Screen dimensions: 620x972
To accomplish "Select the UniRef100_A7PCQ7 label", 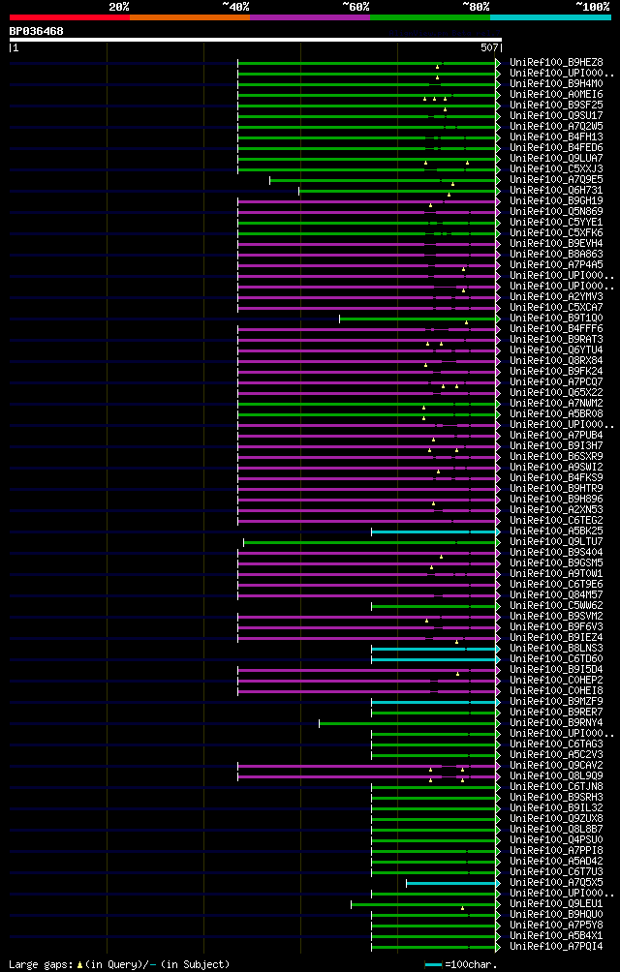I will (556, 382).
